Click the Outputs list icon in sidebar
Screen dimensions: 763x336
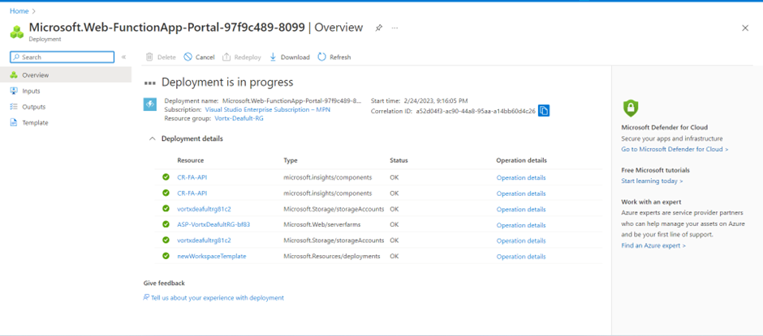14,107
